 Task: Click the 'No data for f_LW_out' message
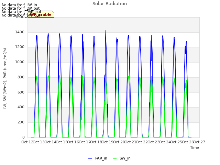coord(21,8)
